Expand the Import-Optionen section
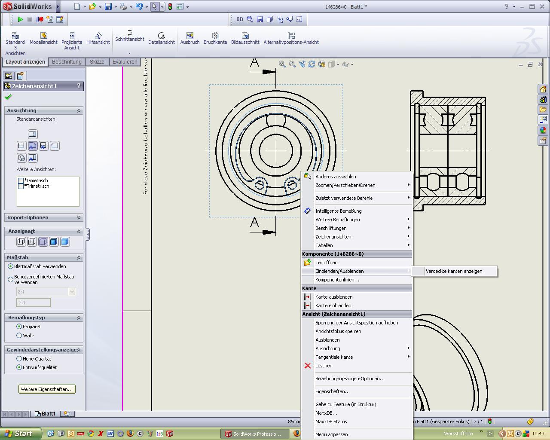This screenshot has height=440, width=550. click(79, 217)
